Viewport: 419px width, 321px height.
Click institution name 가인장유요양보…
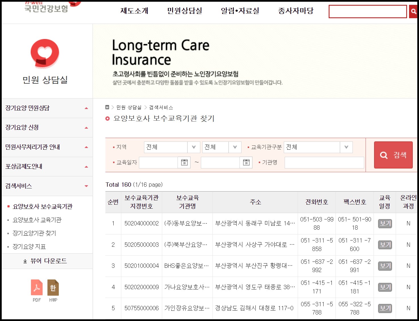pyautogui.click(x=187, y=308)
